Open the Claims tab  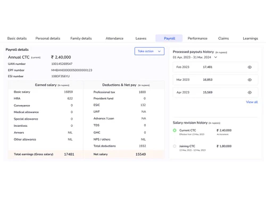pos(223,38)
